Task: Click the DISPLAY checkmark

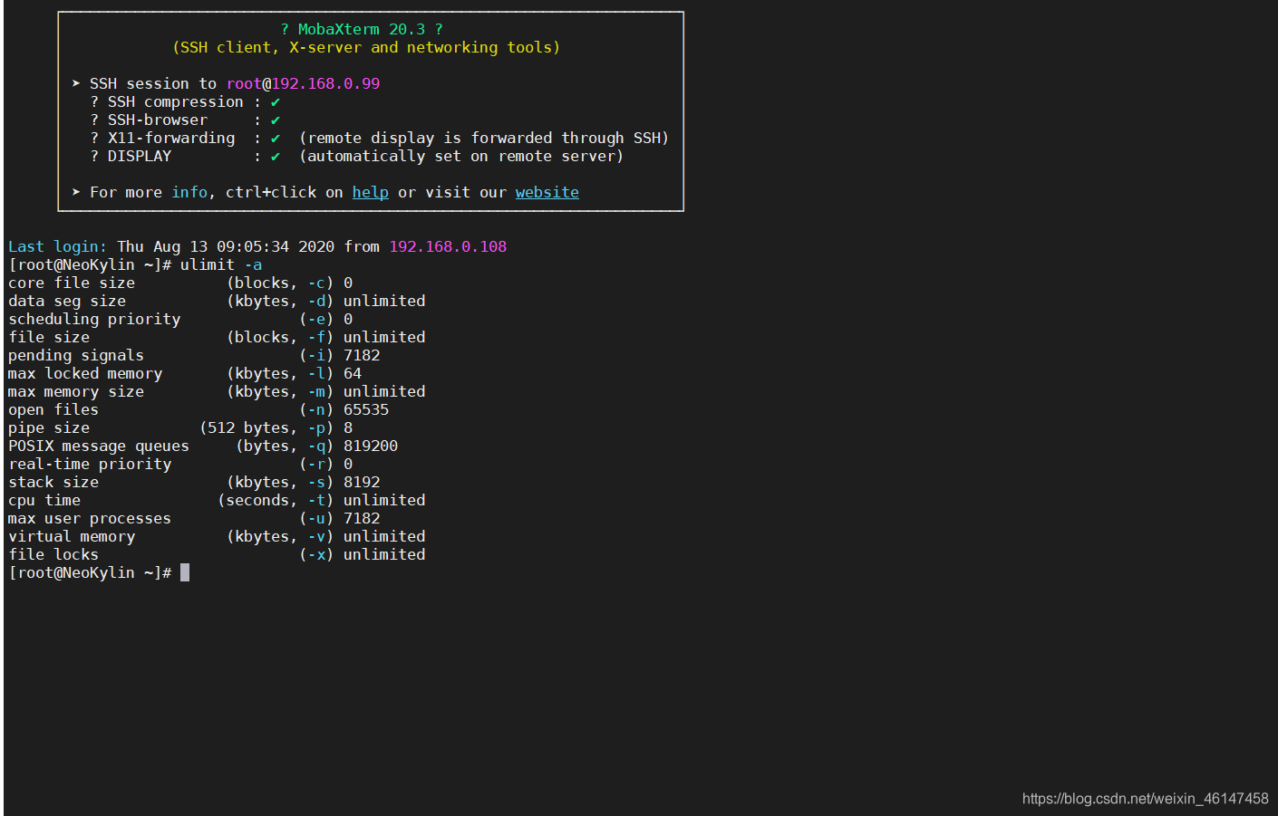Action: click(x=276, y=157)
